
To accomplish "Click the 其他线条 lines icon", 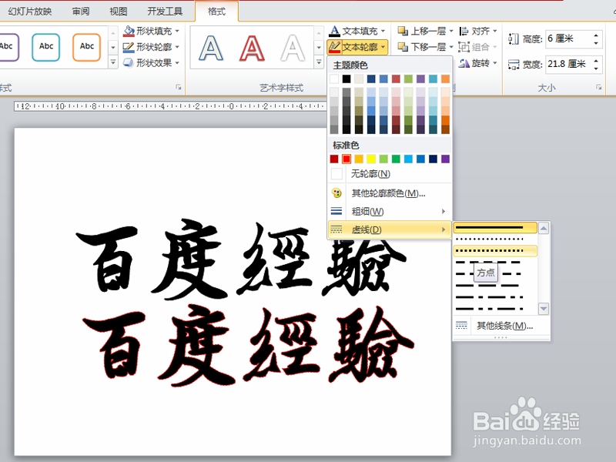I will point(461,325).
